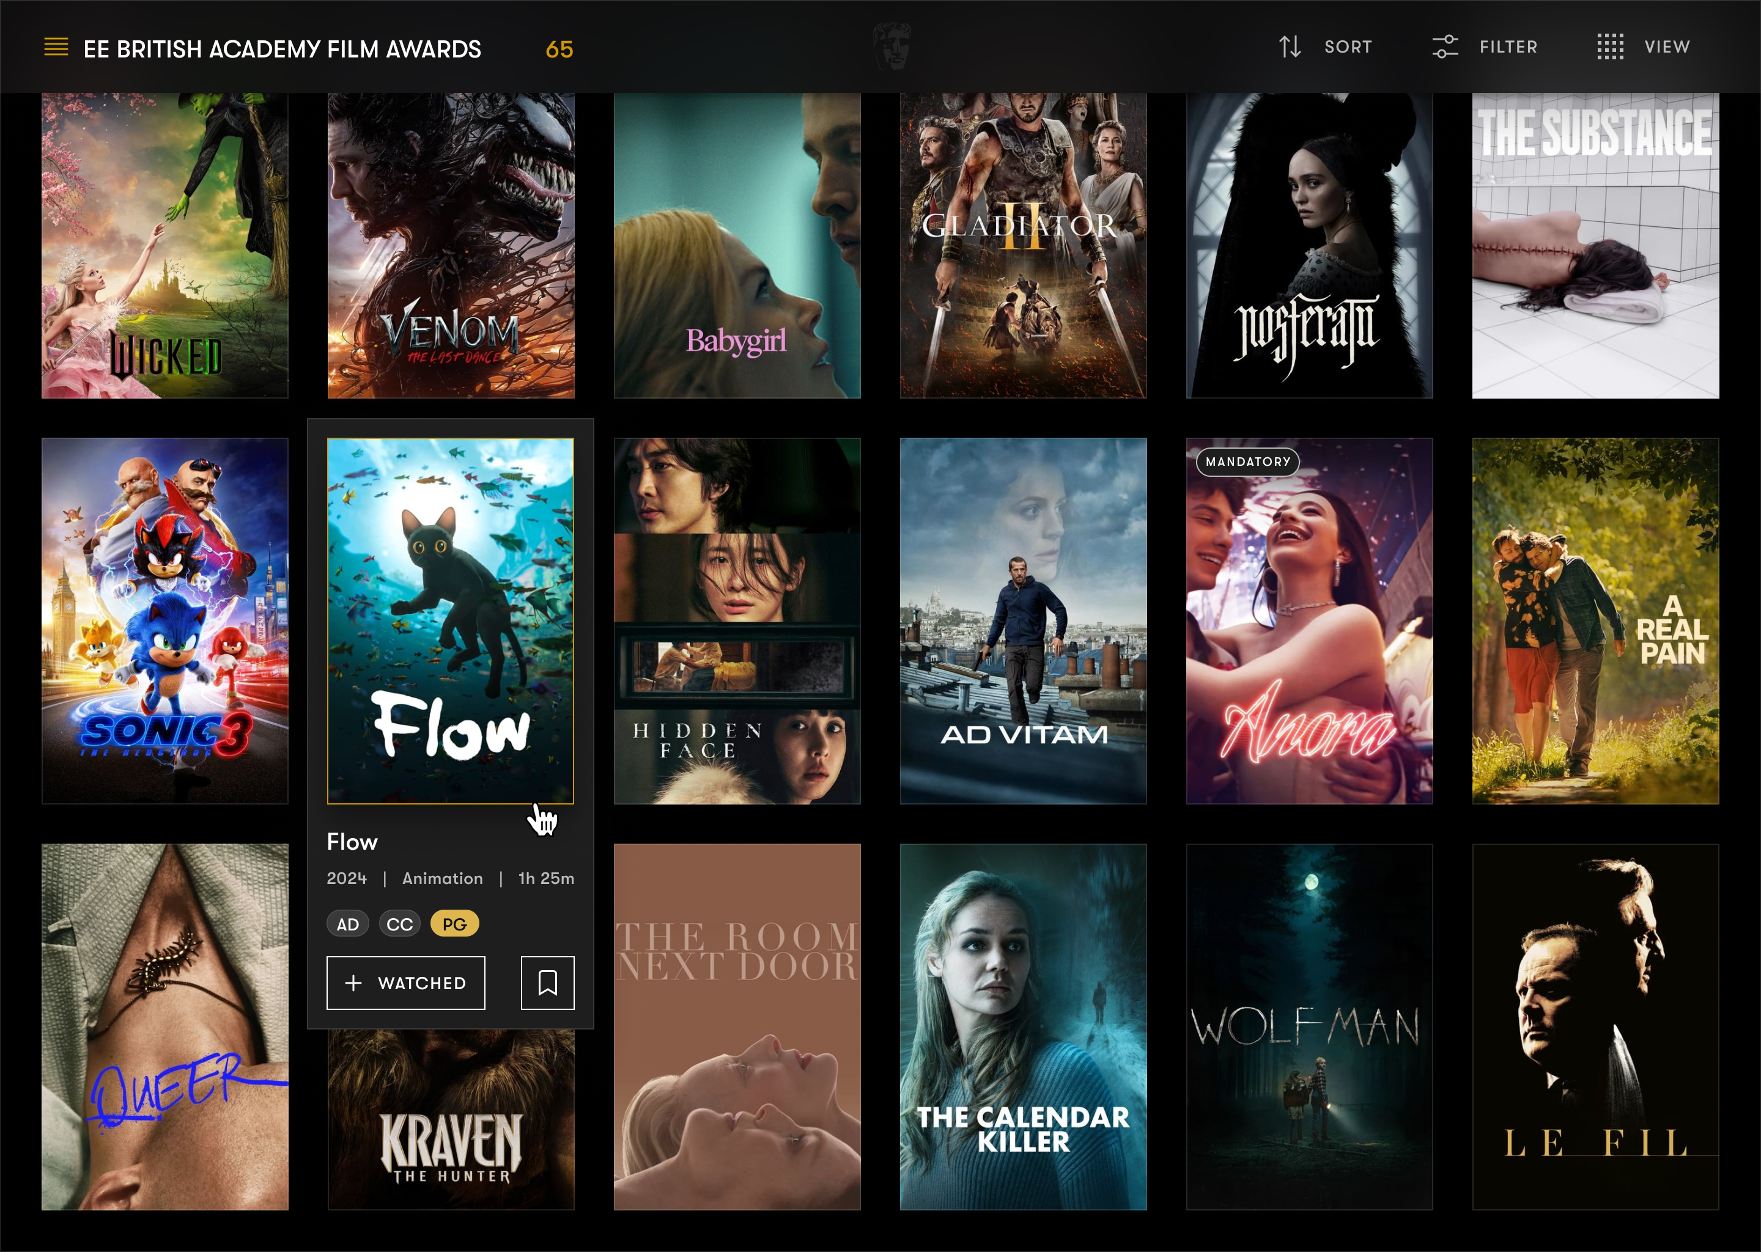Click the yellow PG rating badge
Screen dimensions: 1761x1252
(454, 924)
